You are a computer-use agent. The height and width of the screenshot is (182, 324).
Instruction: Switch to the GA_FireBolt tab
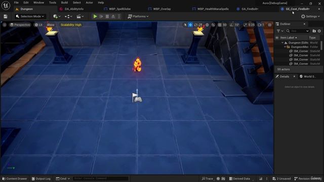[x=250, y=9]
